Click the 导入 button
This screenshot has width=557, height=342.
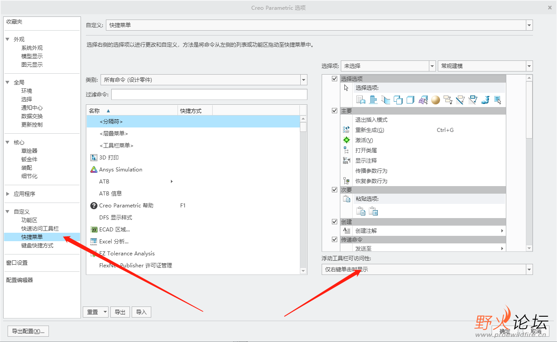pyautogui.click(x=141, y=312)
